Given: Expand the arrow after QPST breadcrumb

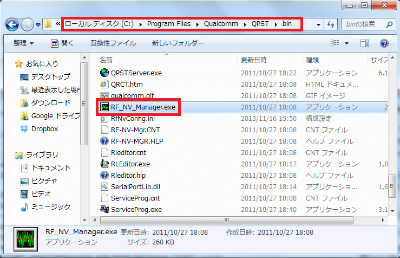Looking at the screenshot, I should (276, 24).
